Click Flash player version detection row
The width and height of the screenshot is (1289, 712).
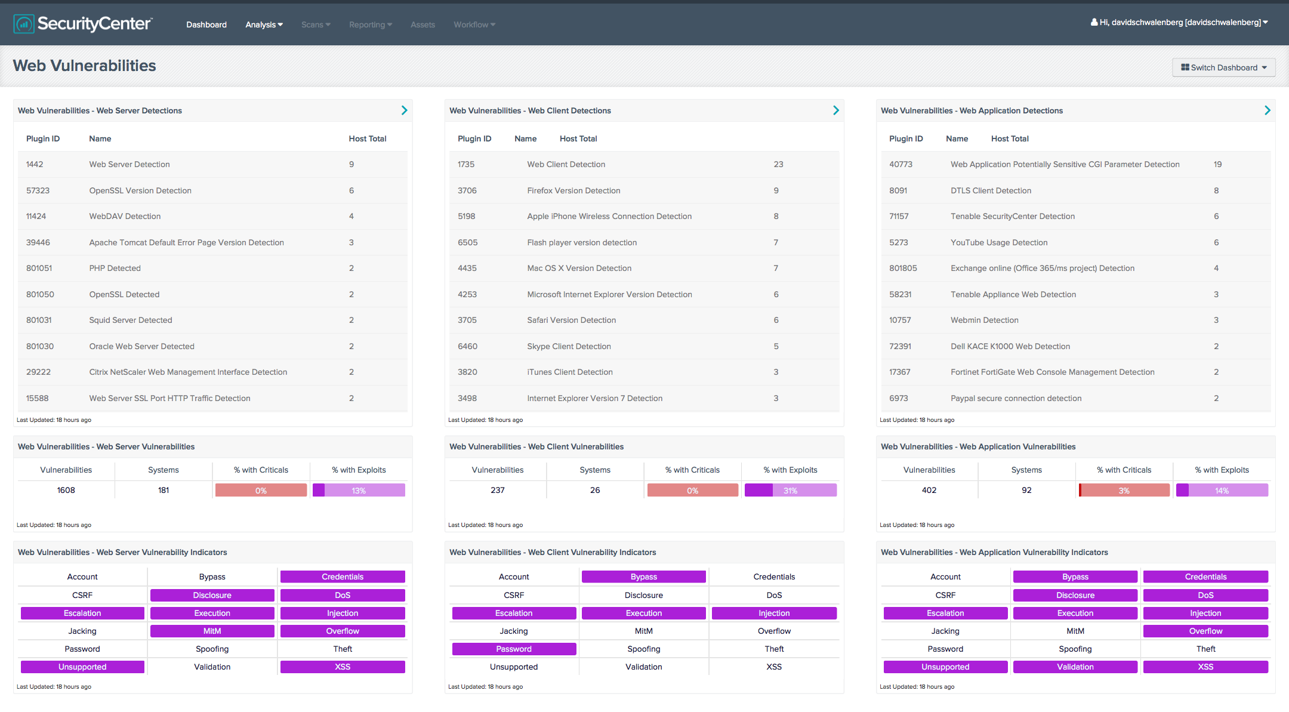(x=644, y=242)
